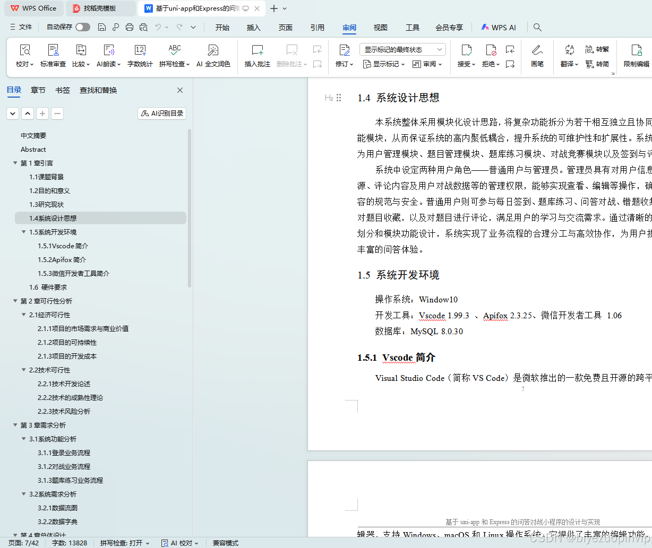Click the plus promote heading button in outline
This screenshot has width=652, height=548.
coord(42,113)
